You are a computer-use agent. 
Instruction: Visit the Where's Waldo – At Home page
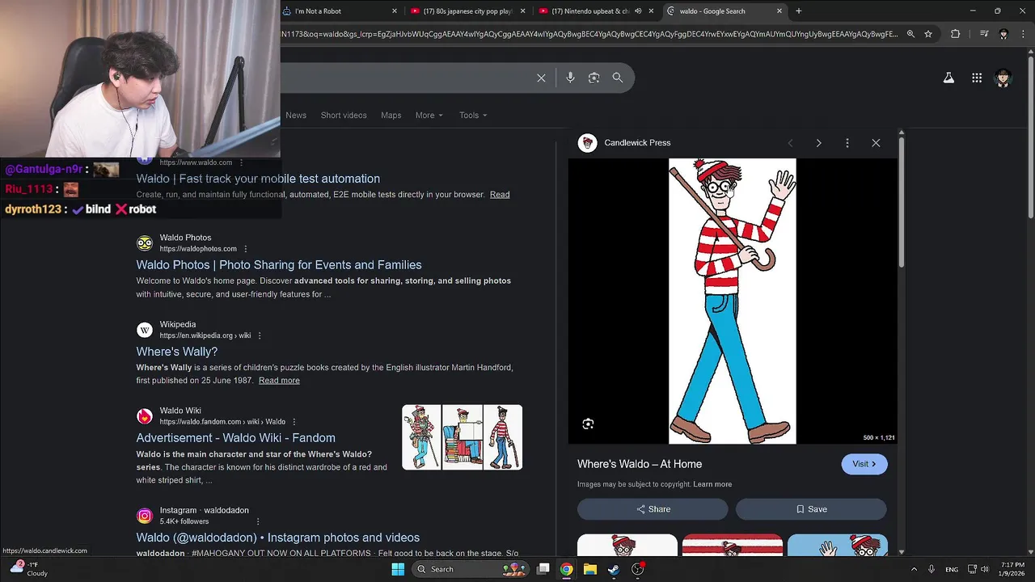point(864,464)
